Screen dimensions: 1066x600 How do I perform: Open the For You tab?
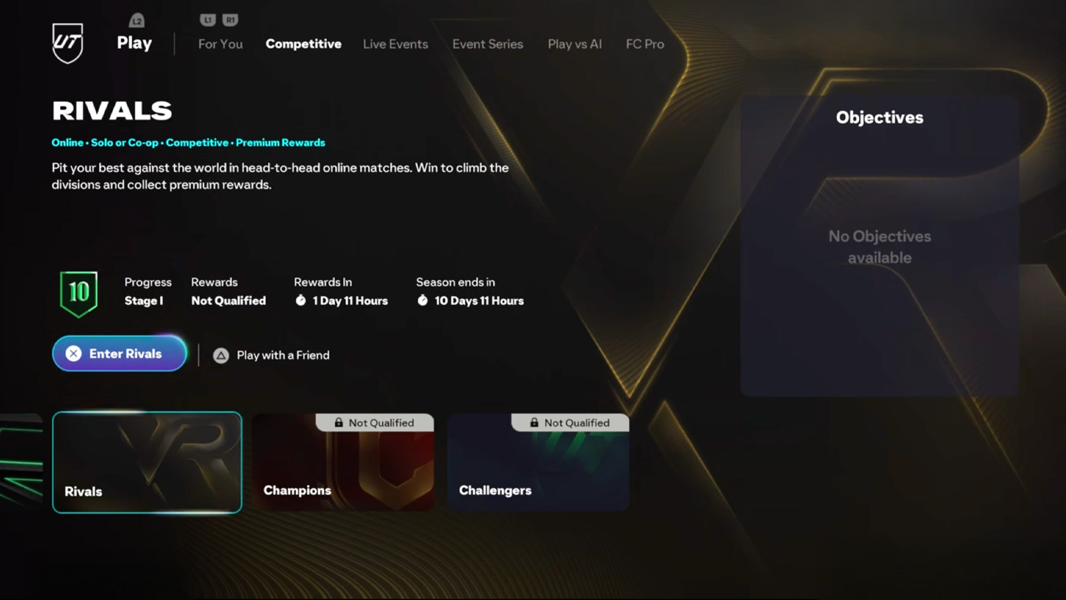pyautogui.click(x=220, y=44)
